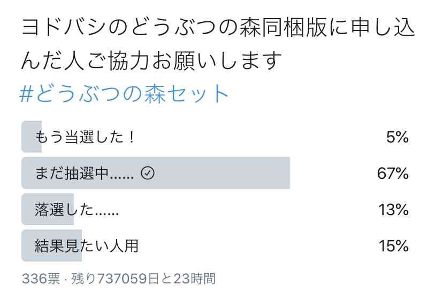Select the まだ抽選中…… poll option label
The height and width of the screenshot is (293, 443).
(84, 173)
